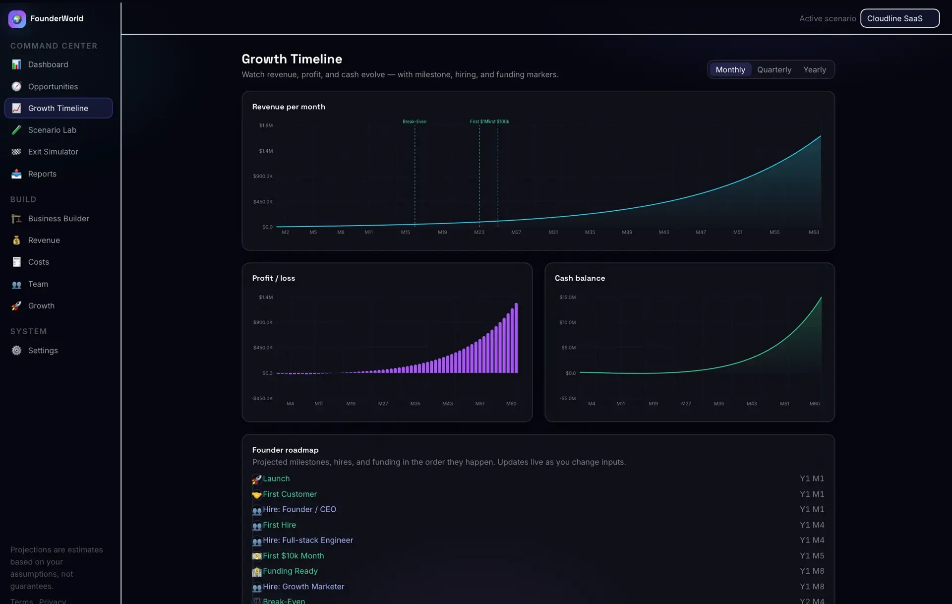Click the Settings gear icon
Image resolution: width=952 pixels, height=604 pixels.
(x=16, y=351)
